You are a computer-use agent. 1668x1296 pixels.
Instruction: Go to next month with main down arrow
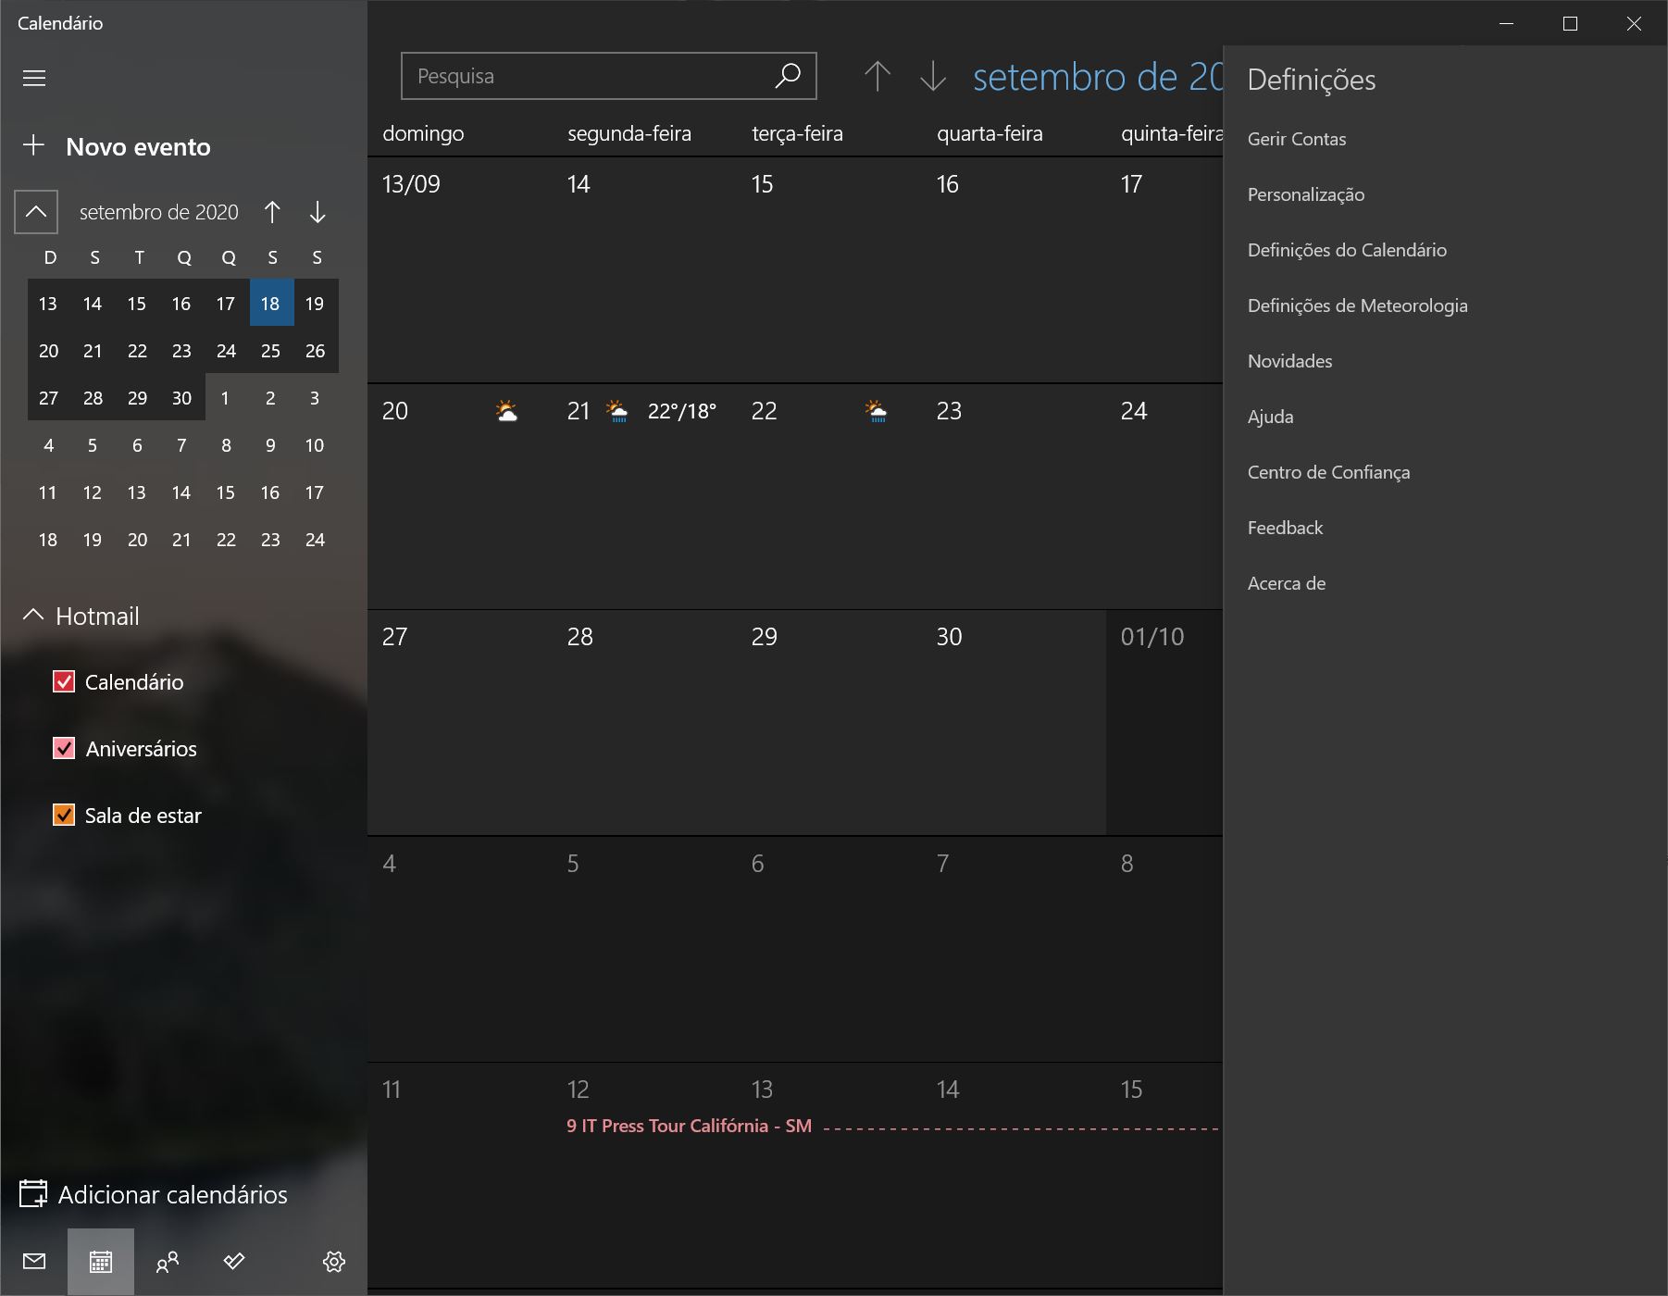pyautogui.click(x=933, y=76)
